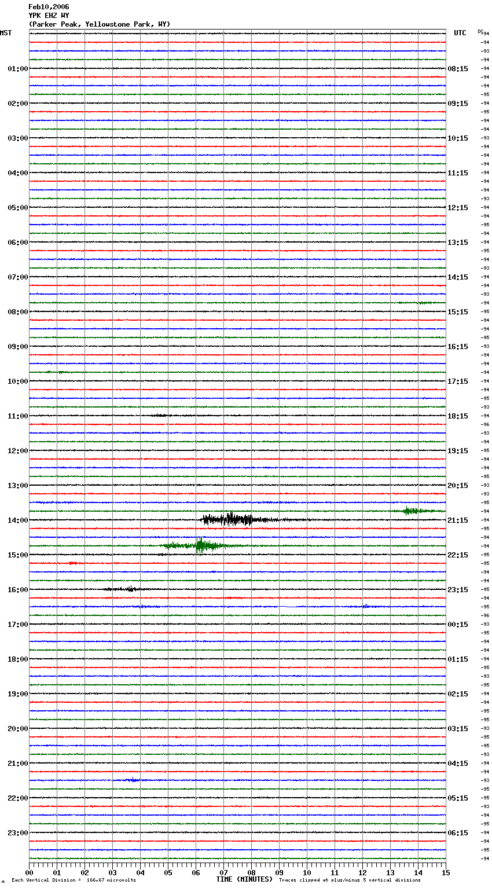Click the 19:15 UTC time label
This screenshot has width=492, height=888.
[x=458, y=451]
